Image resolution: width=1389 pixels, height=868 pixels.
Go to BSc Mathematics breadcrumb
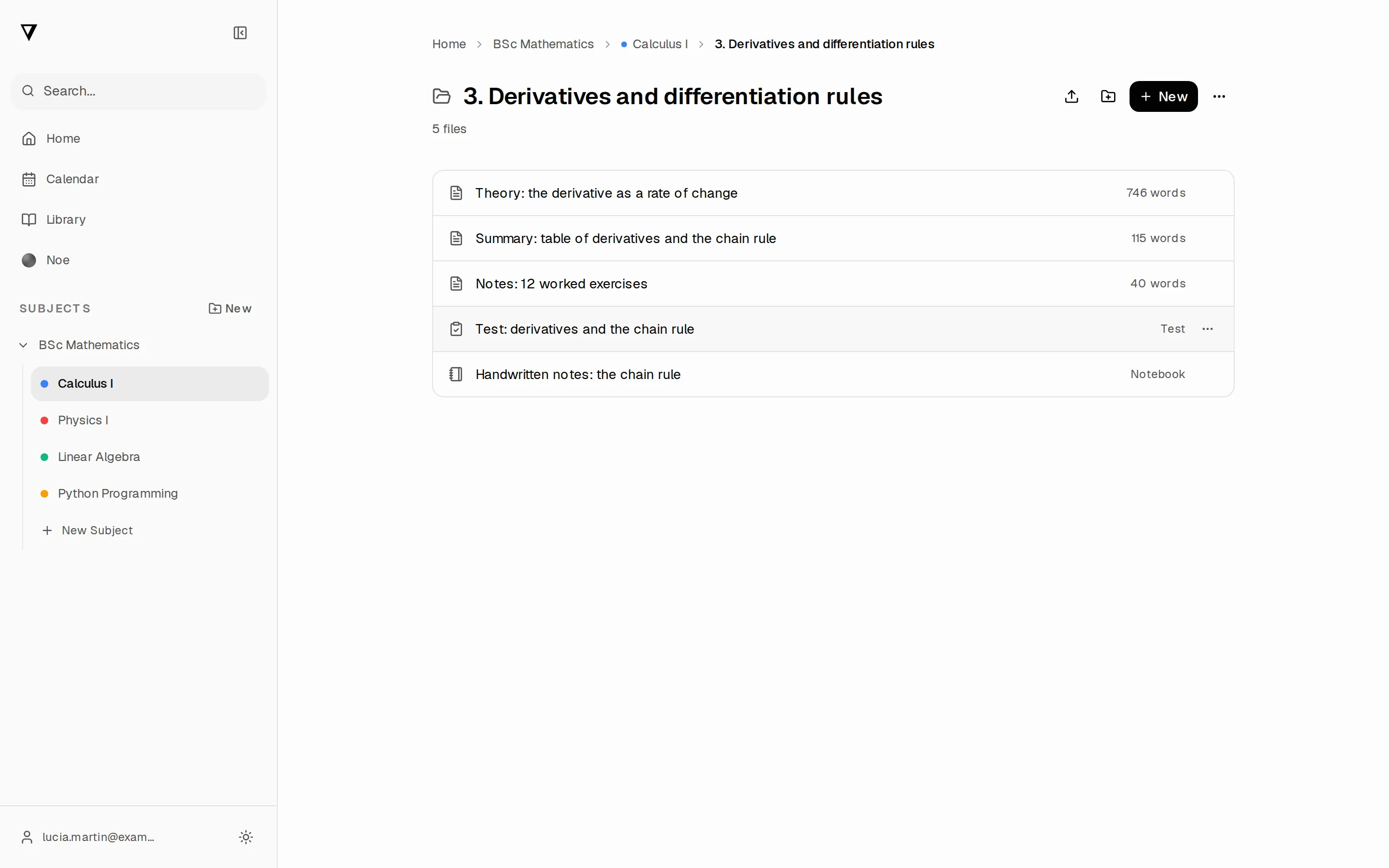tap(543, 44)
